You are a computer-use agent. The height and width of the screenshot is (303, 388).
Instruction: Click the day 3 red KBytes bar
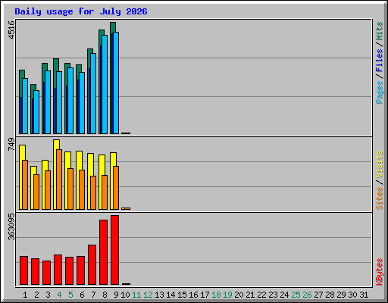point(46,273)
